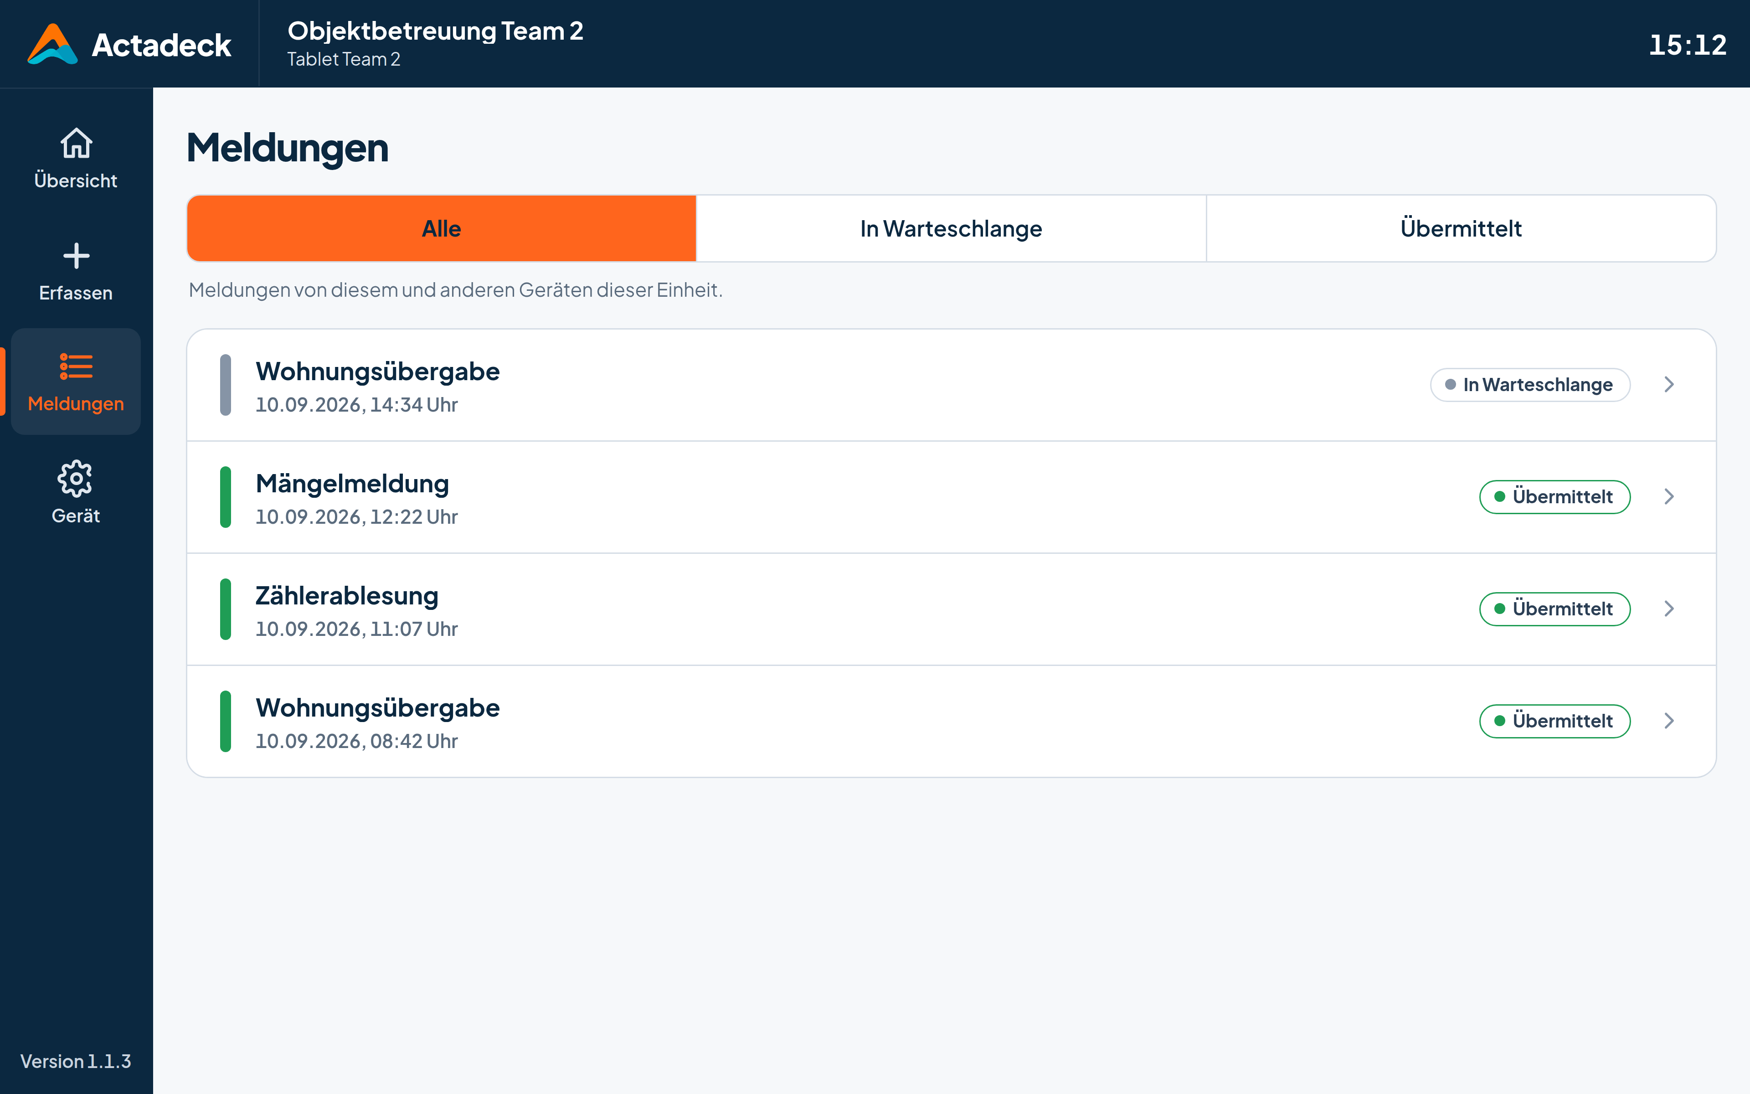Viewport: 1750px width, 1094px height.
Task: Switch to the Übermittelt tab
Action: [1461, 229]
